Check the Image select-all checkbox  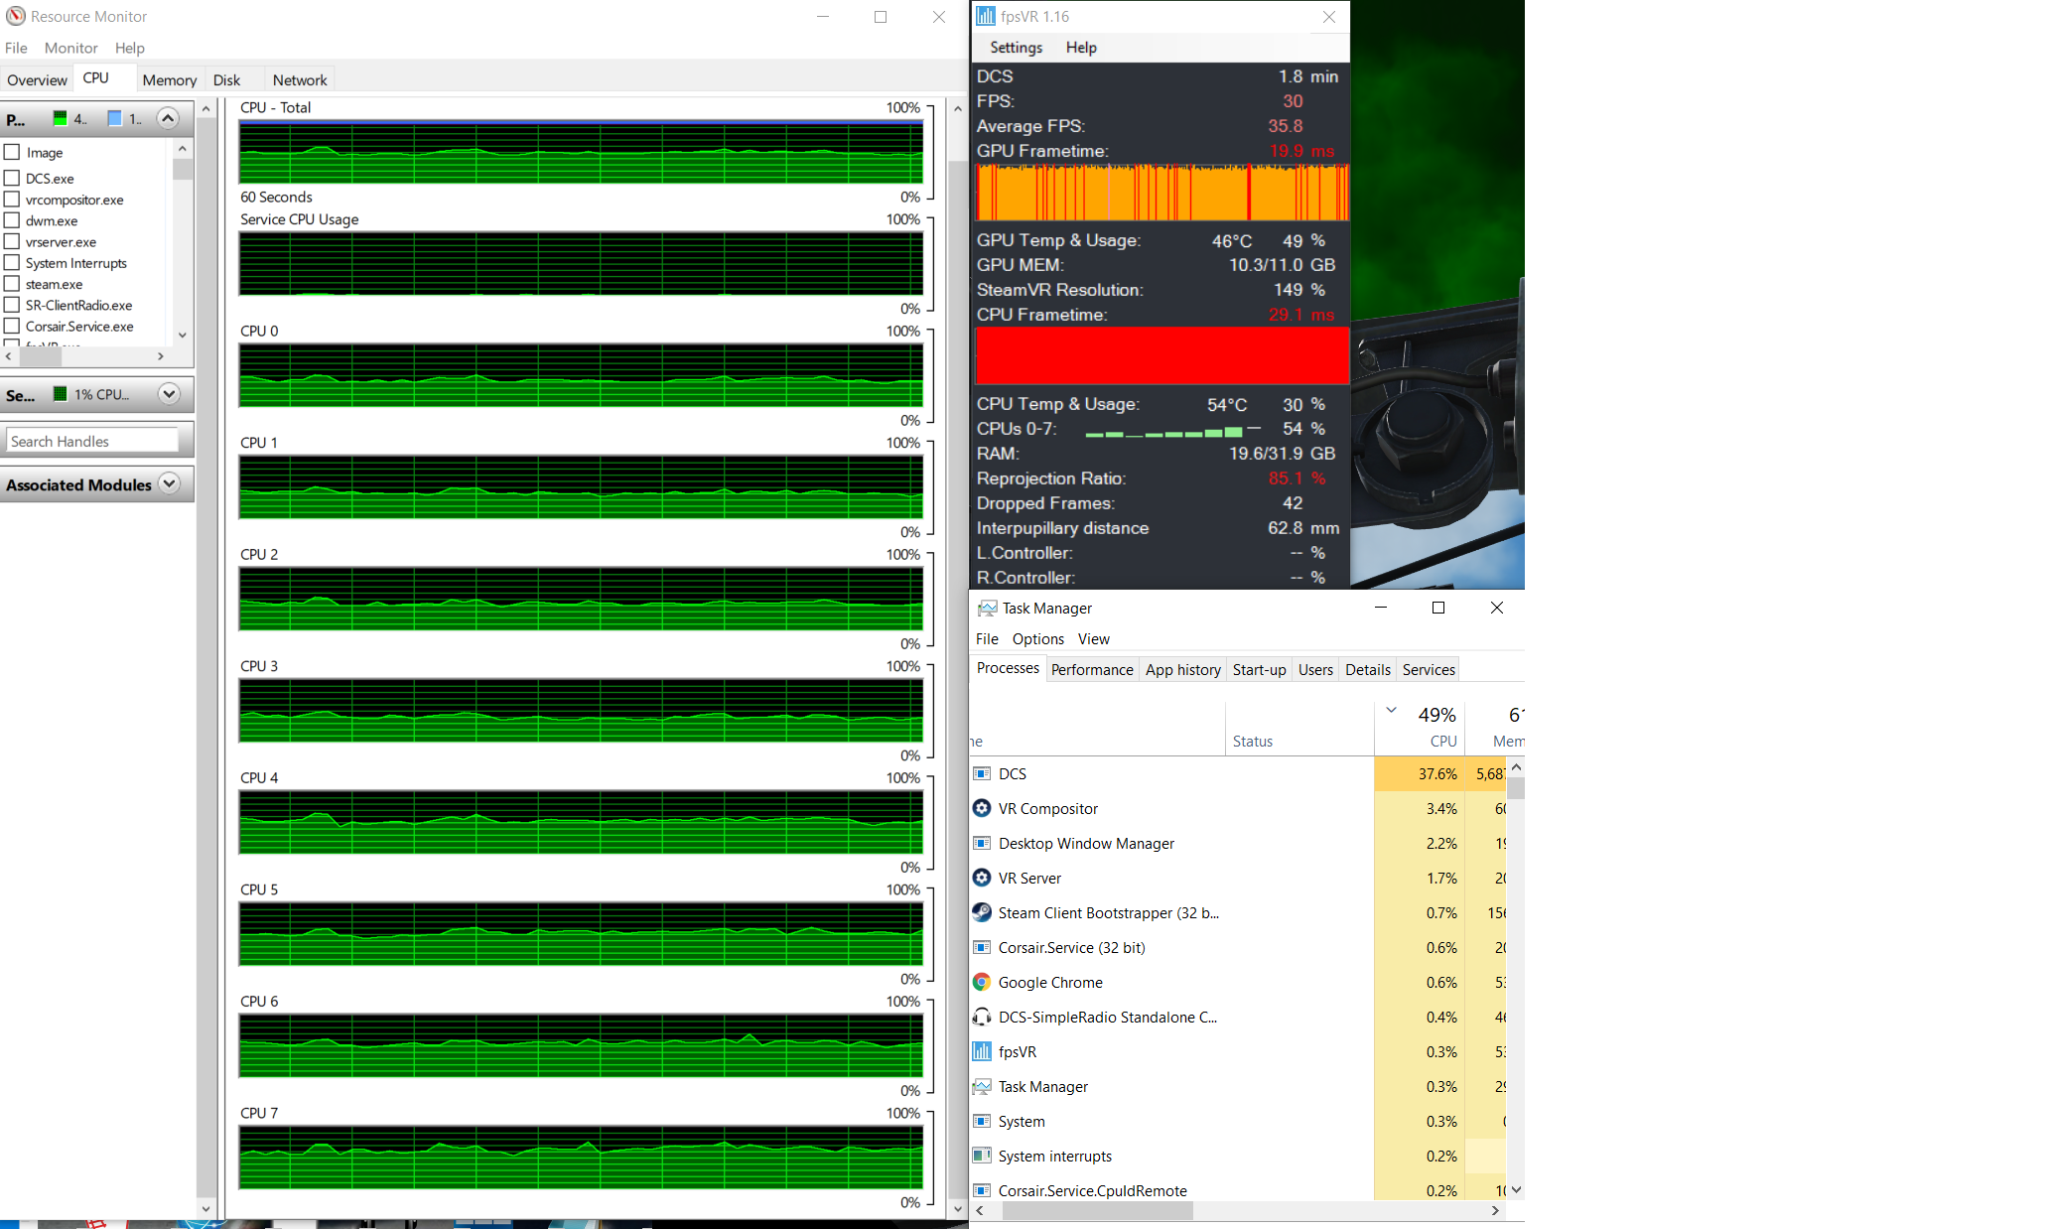tap(12, 152)
